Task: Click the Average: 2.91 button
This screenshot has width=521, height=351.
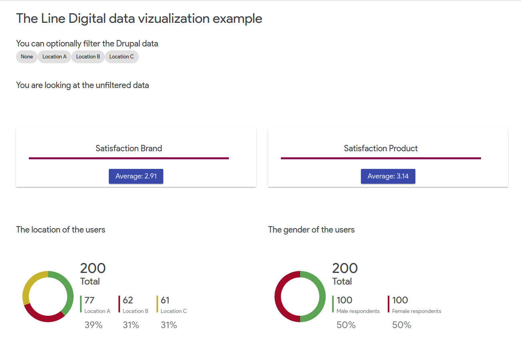Action: point(136,176)
